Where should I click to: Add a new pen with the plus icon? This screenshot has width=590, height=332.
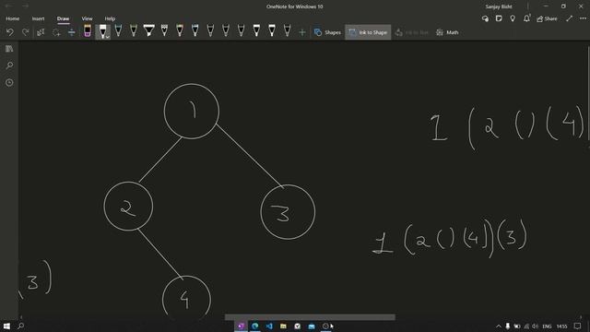(x=301, y=33)
